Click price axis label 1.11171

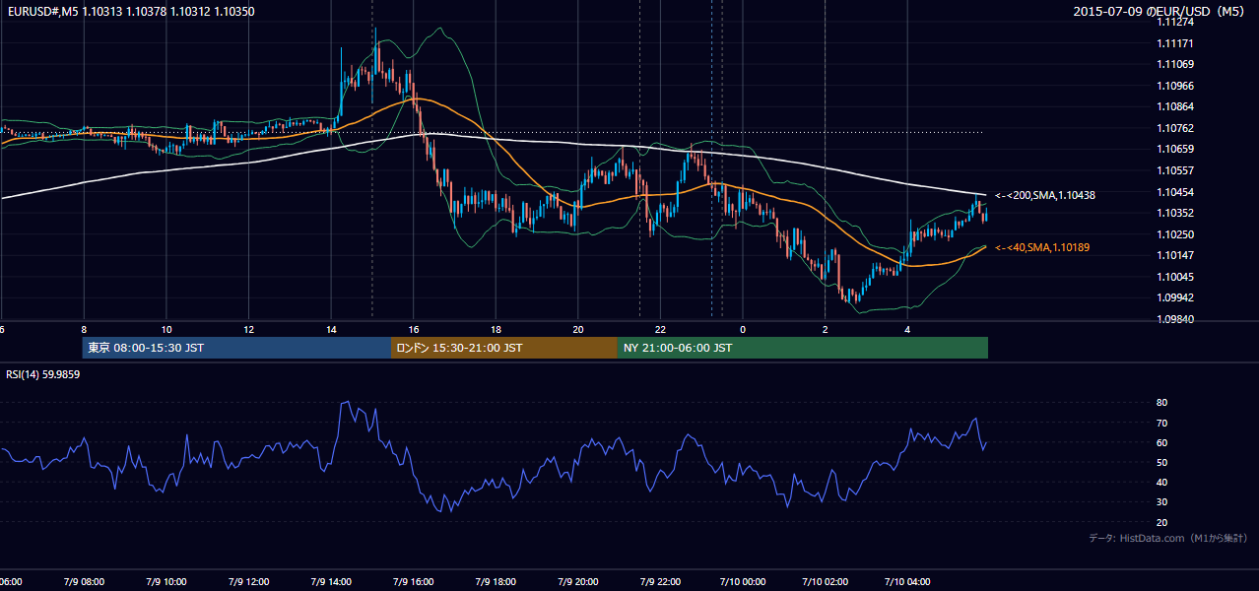click(x=1176, y=43)
